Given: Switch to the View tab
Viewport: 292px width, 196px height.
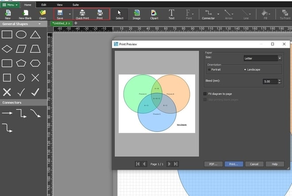Looking at the screenshot, I should (x=60, y=5).
